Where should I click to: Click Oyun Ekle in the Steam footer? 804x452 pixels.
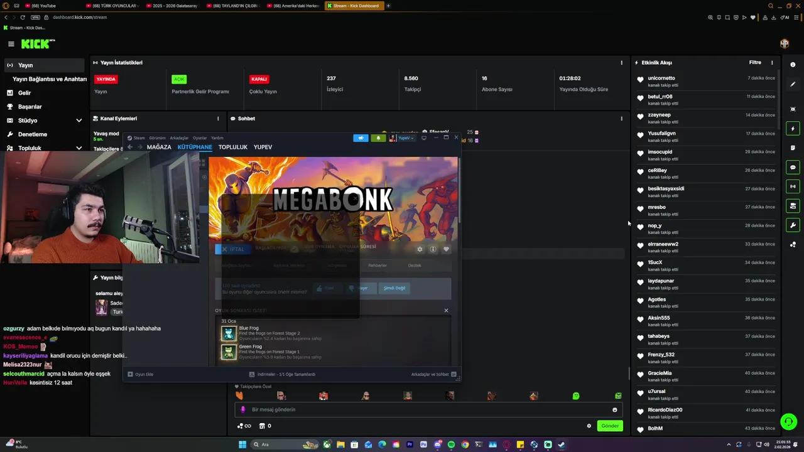[x=141, y=374]
